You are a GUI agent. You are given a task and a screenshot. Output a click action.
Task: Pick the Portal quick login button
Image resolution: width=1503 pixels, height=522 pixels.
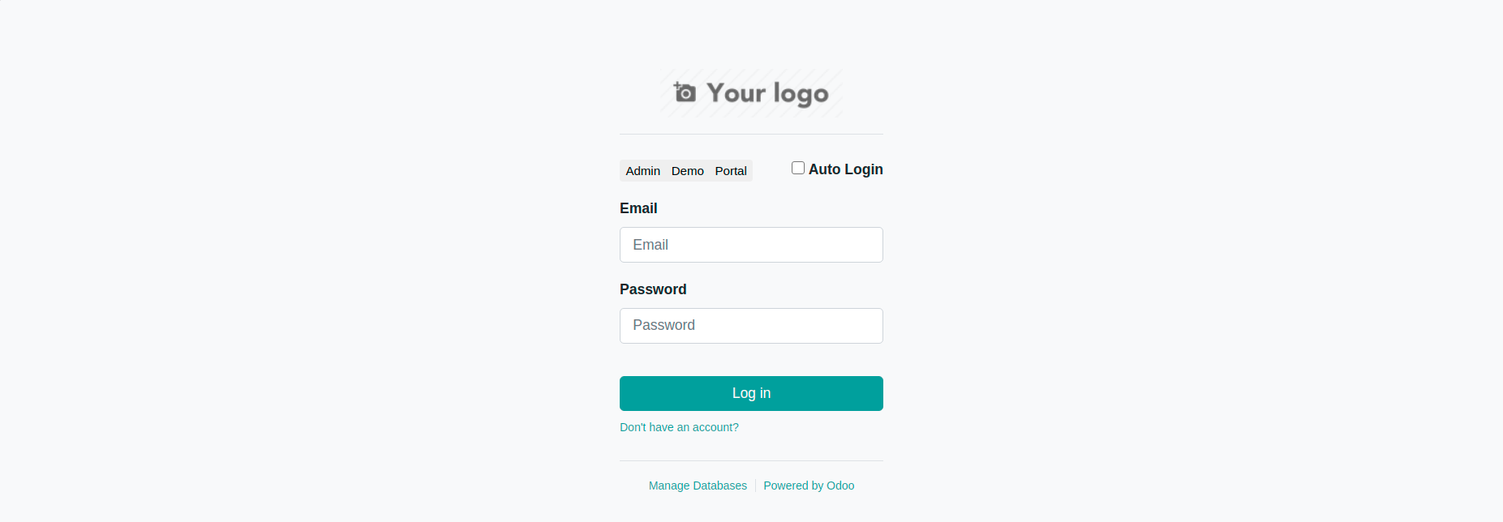[x=731, y=171]
